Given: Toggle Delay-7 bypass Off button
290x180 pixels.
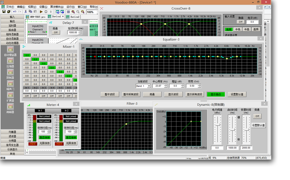Looking at the screenshot, I should (56, 33).
